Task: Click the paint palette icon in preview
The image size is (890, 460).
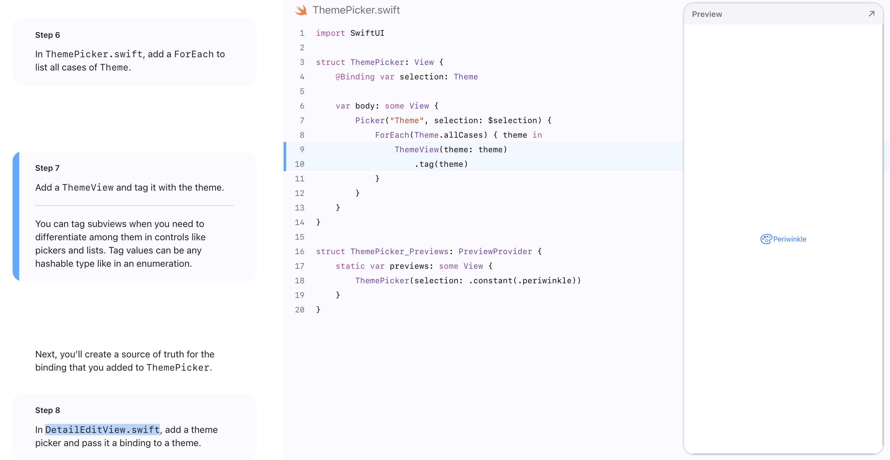Action: point(766,239)
